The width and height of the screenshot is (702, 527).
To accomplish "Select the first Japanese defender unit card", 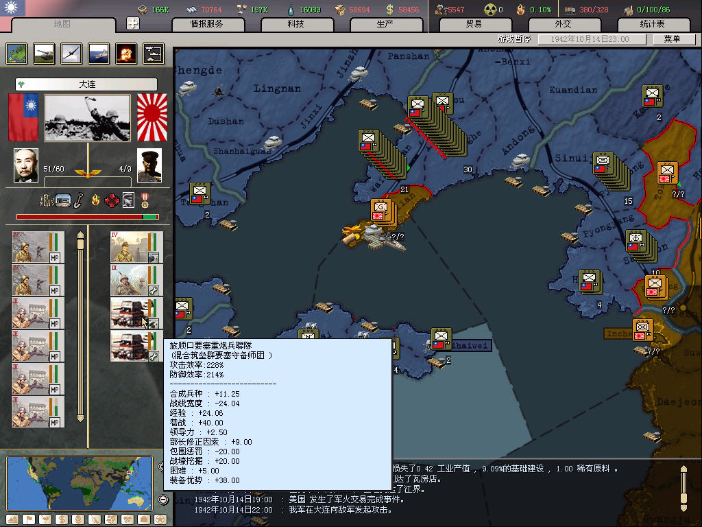I will [x=136, y=247].
